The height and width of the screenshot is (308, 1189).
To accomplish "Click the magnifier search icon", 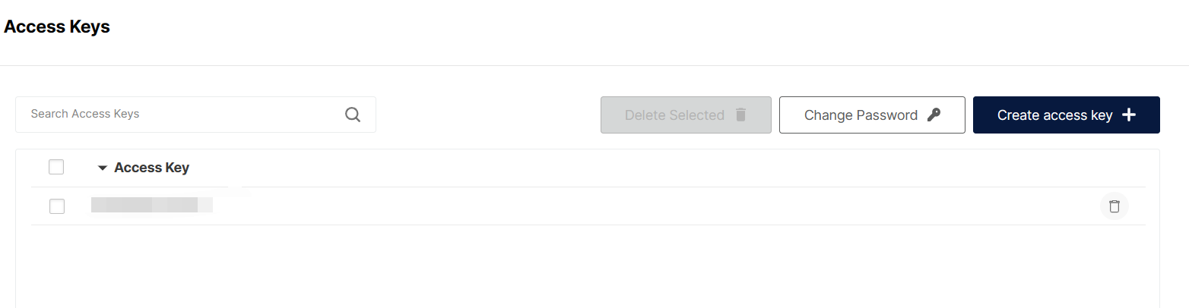I will pyautogui.click(x=352, y=115).
